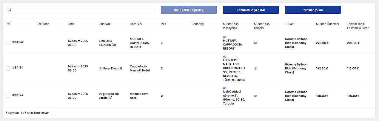Viewport: 379px width, 121px height.
Task: Tick the checkbox for PNR #84191
Action: 8,69
